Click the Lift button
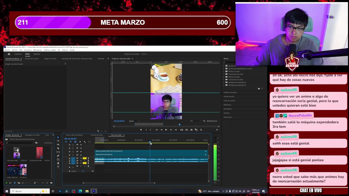The width and height of the screenshot is (349, 196). point(182,130)
